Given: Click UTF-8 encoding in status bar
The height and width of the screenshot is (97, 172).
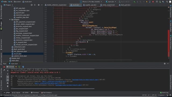Looking at the screenshot, I should pos(154,95).
